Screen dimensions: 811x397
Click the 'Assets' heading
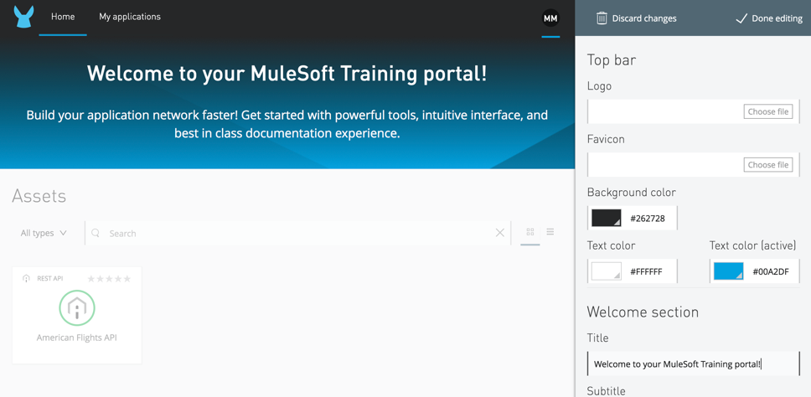(39, 196)
